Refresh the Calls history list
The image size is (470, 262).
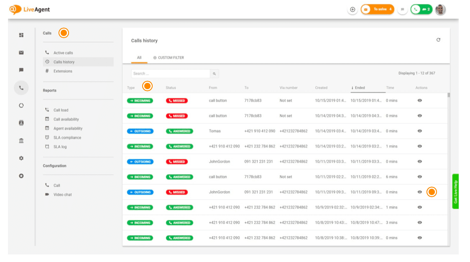tap(438, 40)
